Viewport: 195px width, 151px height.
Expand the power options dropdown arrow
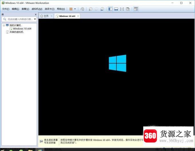click(75, 9)
